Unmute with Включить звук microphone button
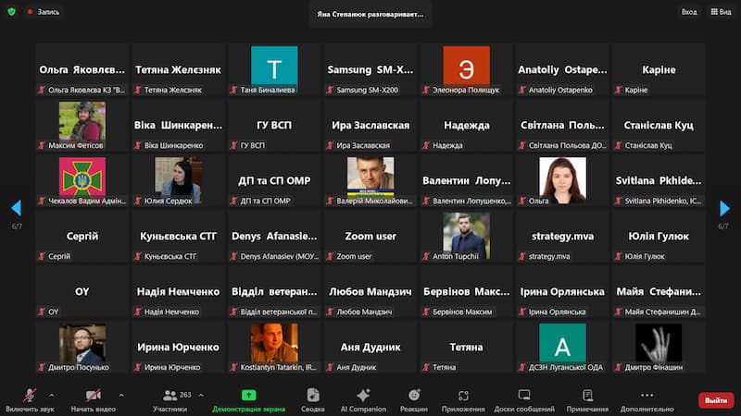Image resolution: width=741 pixels, height=416 pixels. (29, 398)
